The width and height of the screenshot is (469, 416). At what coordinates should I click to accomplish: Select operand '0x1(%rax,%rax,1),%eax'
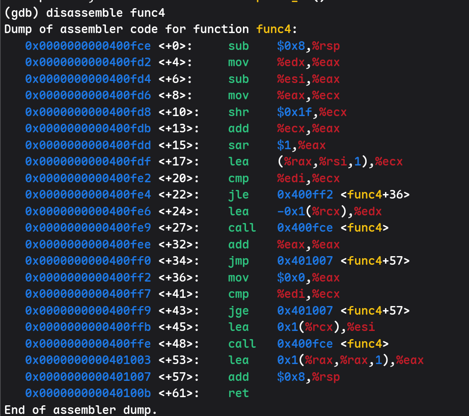[350, 360]
